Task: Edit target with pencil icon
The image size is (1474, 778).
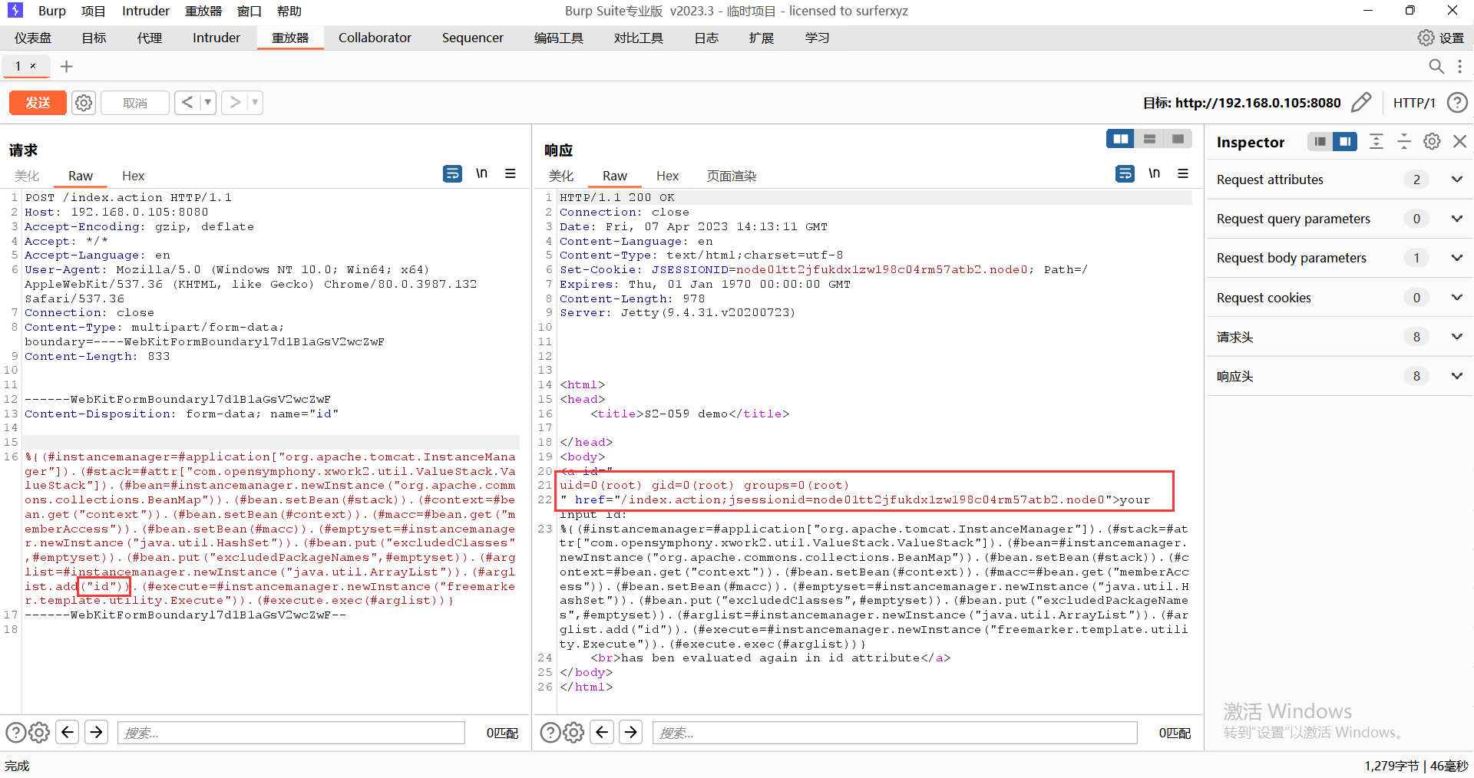Action: [1361, 103]
